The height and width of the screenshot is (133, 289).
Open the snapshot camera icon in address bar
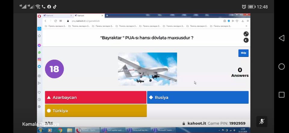[225, 21]
